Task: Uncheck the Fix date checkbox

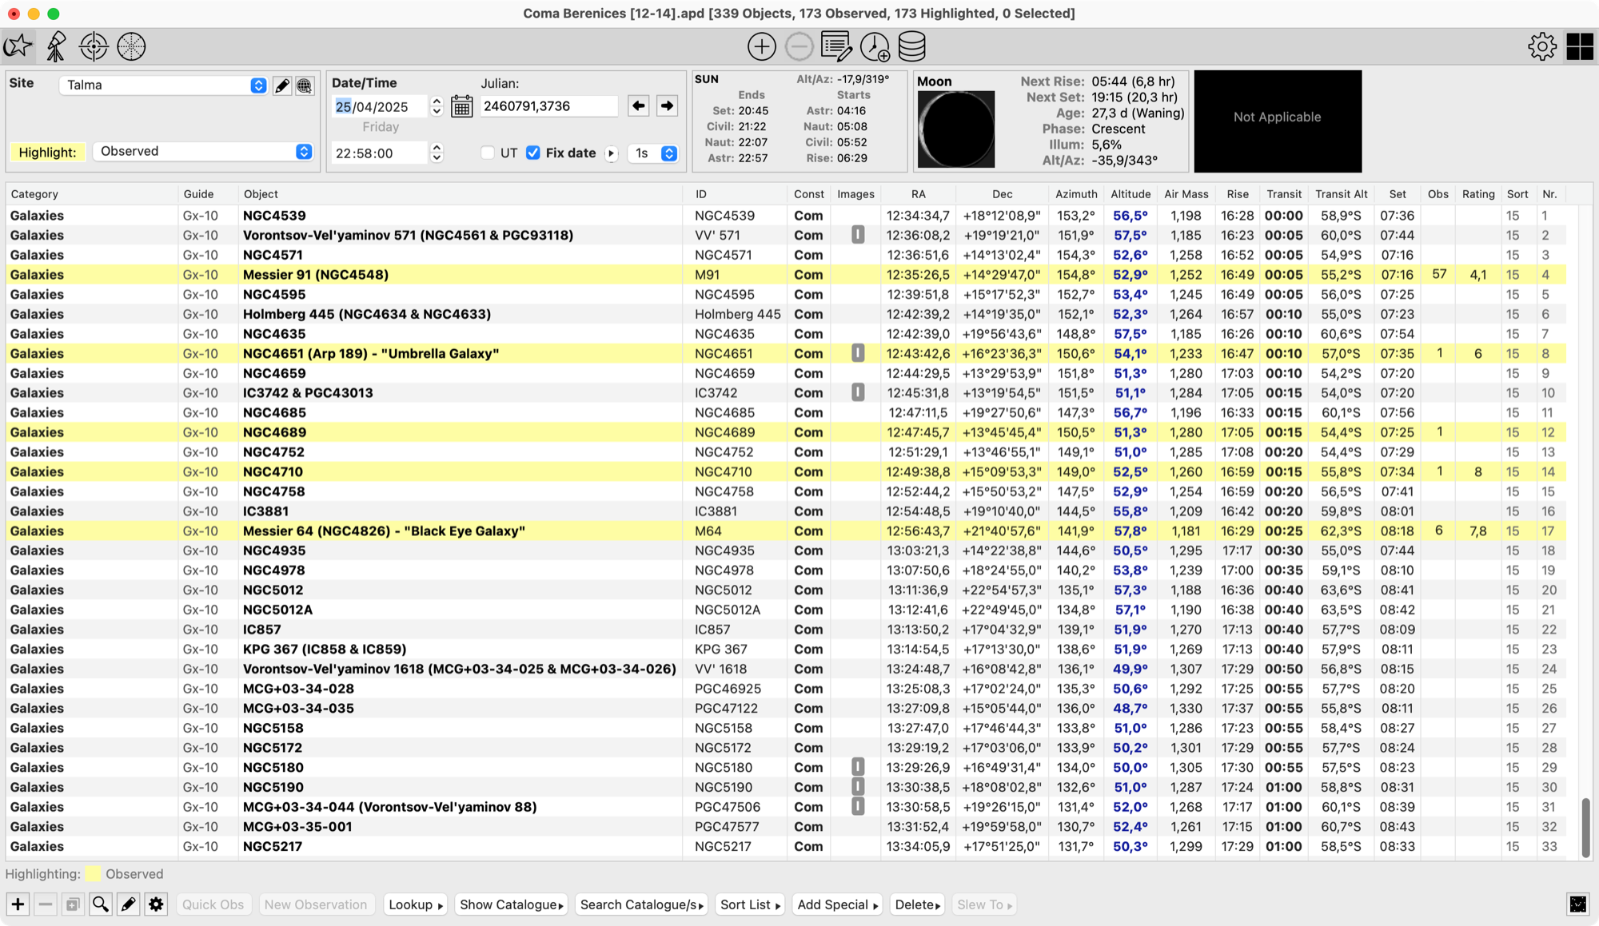Action: [533, 153]
